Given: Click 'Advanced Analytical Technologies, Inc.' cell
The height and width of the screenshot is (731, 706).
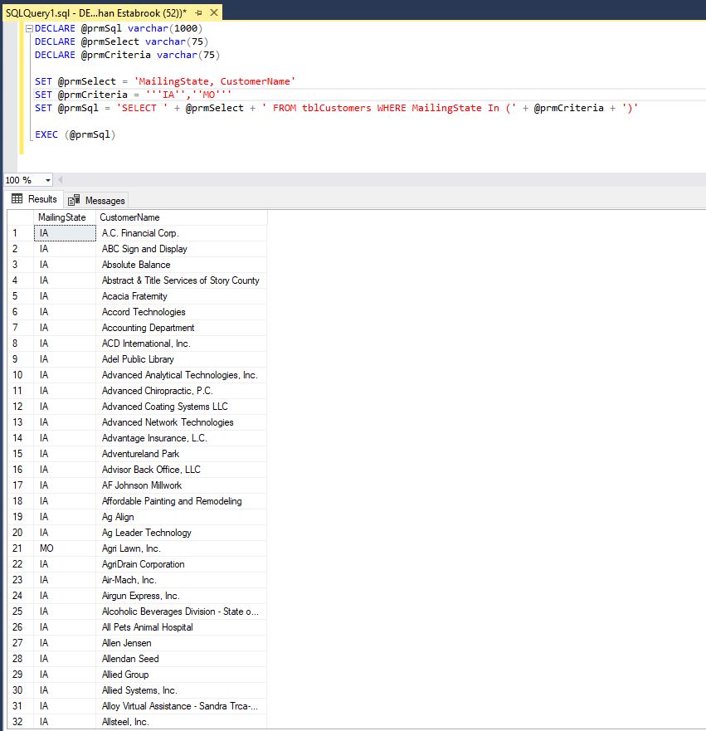Looking at the screenshot, I should (182, 375).
